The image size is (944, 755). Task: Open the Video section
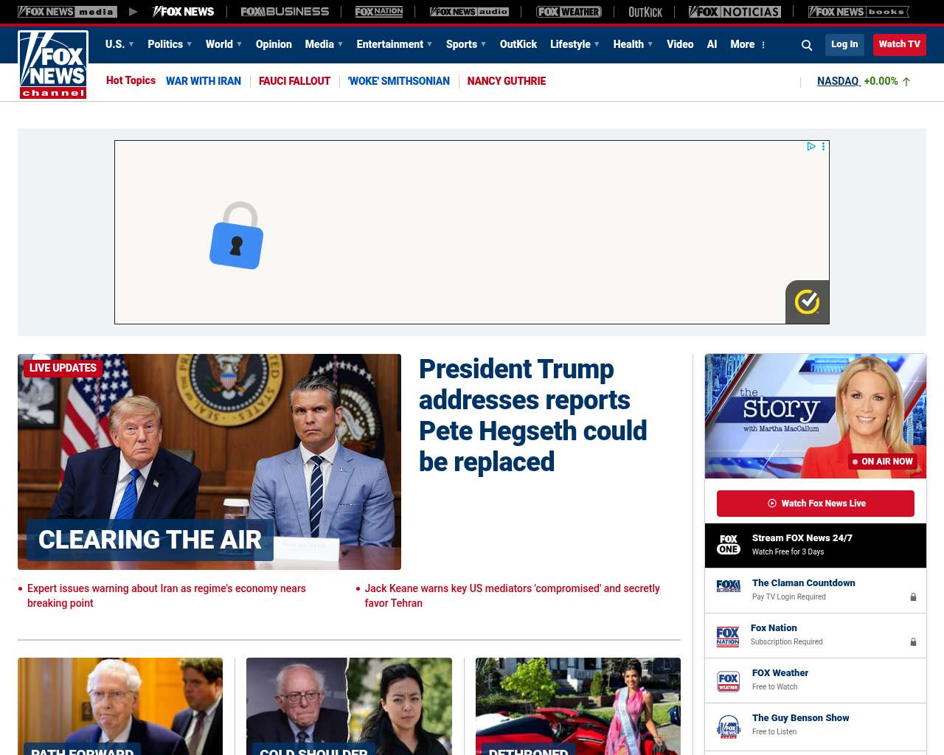pos(680,44)
